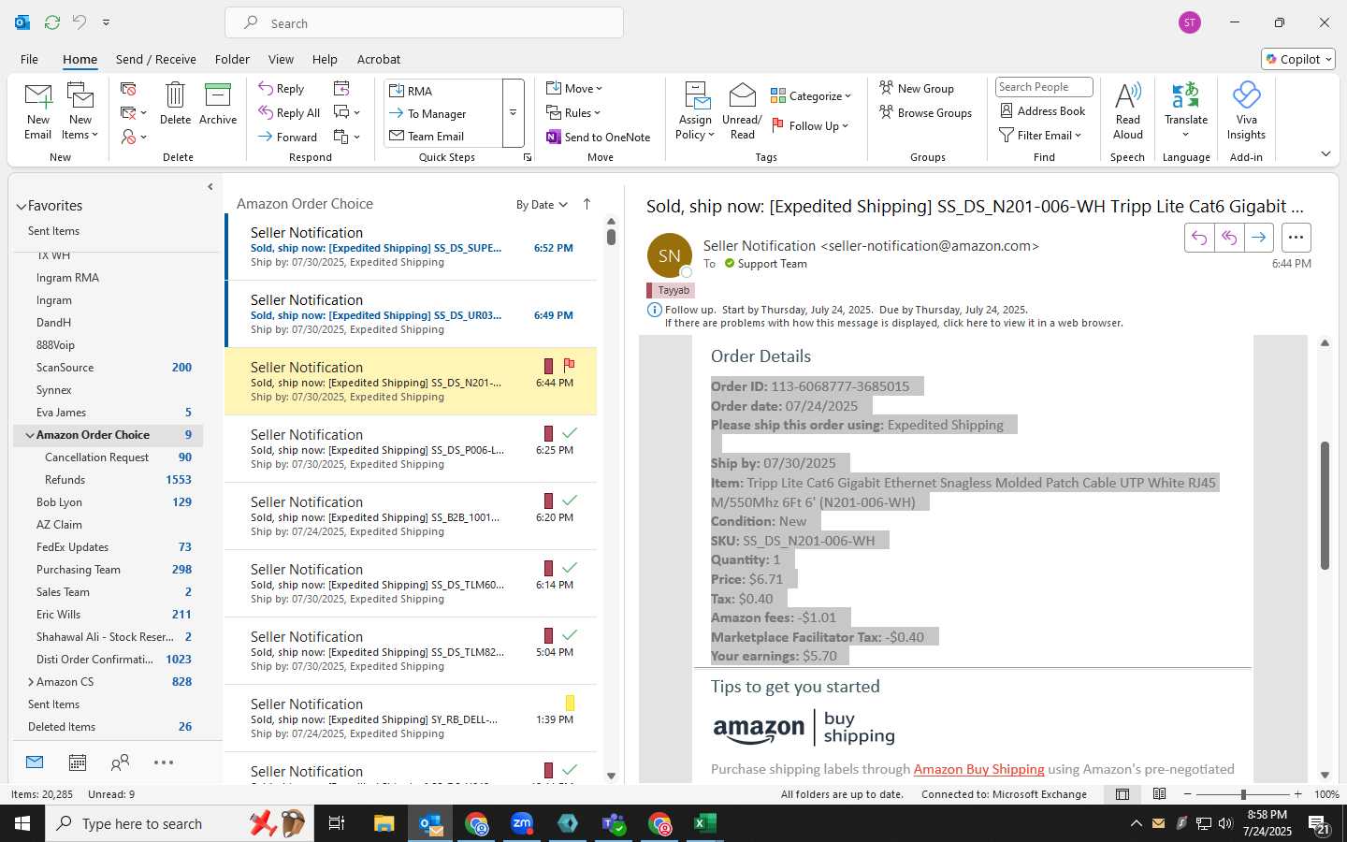This screenshot has height=842, width=1347.
Task: Toggle completed checkmark on 6:25 PM email
Action: pyautogui.click(x=569, y=432)
